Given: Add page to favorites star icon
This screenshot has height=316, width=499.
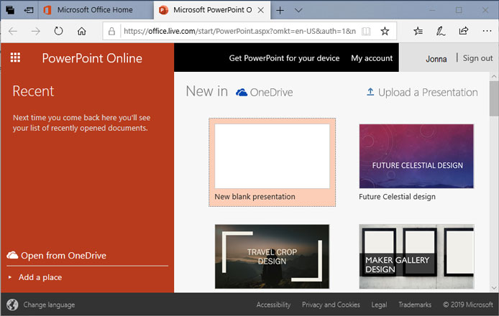Looking at the screenshot, I should tap(385, 31).
